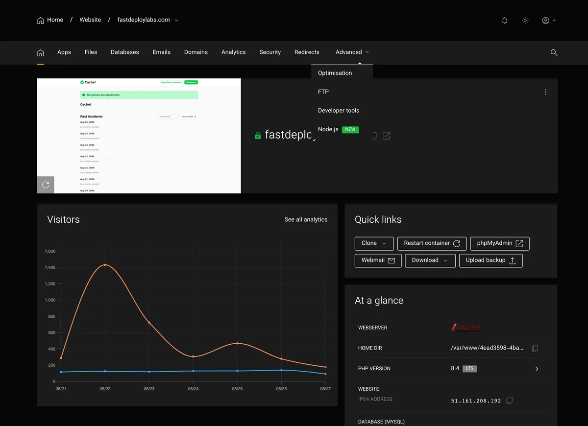Click the NEW badge beside Node.js
The image size is (588, 426).
(350, 130)
